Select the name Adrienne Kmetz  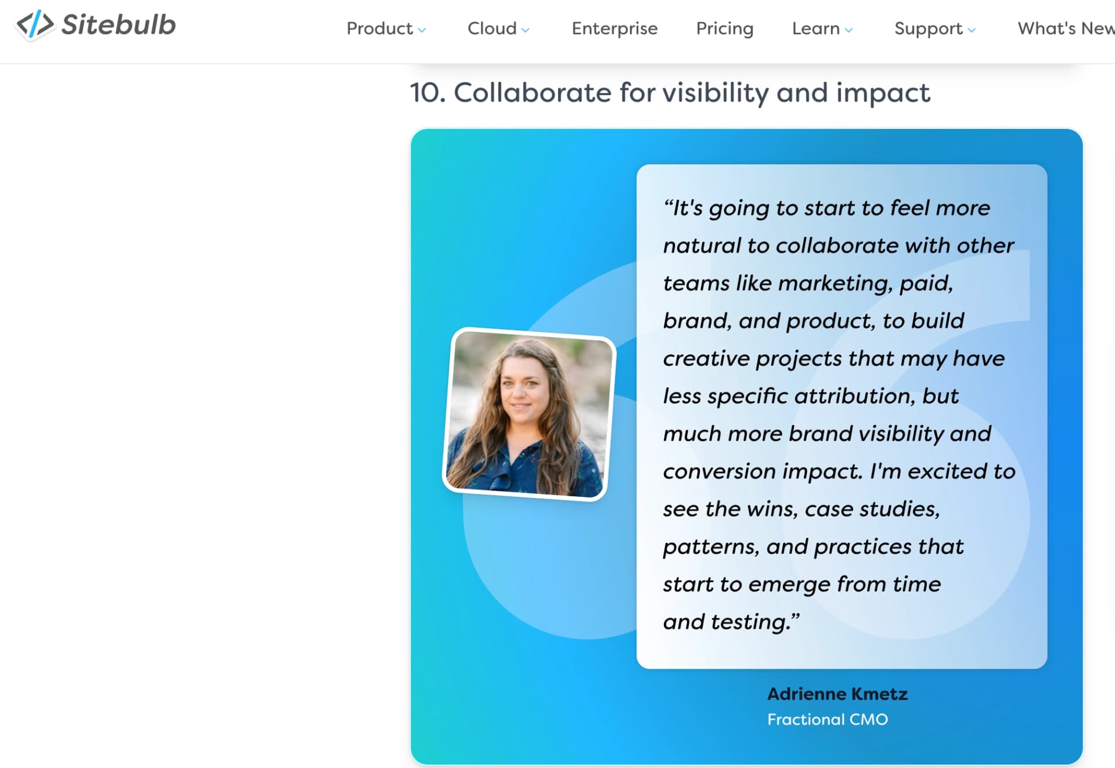tap(837, 694)
